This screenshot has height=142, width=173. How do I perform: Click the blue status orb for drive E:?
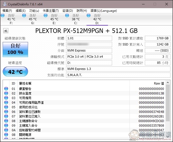pos(46,15)
